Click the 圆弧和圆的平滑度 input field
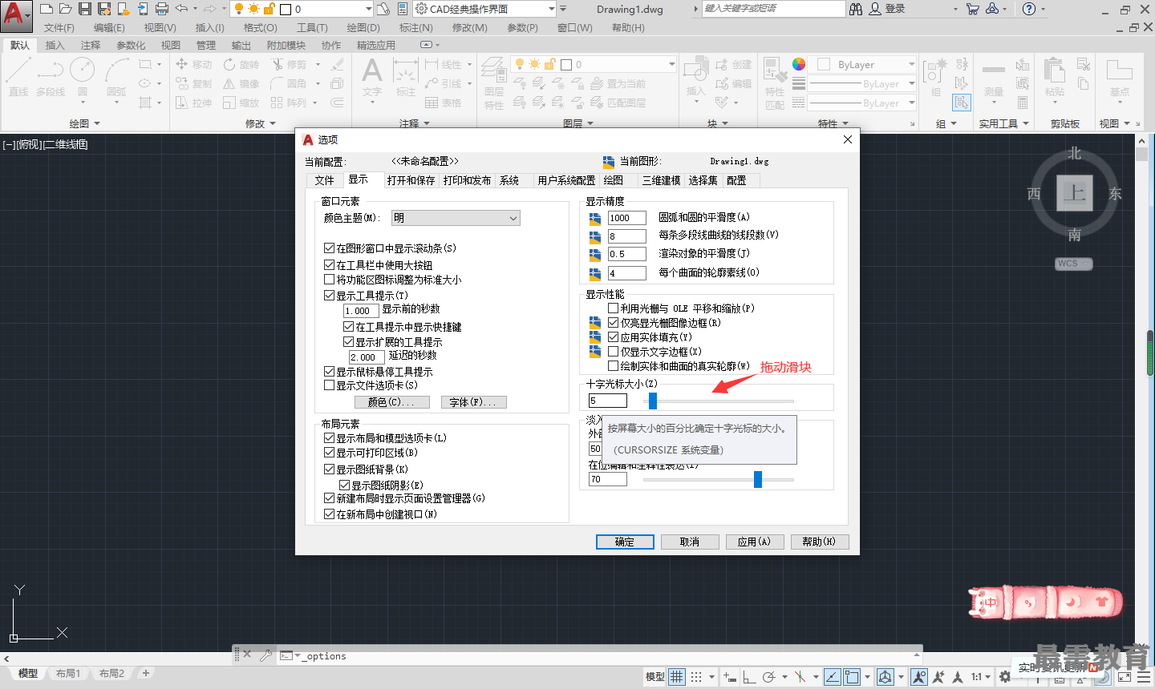This screenshot has height=689, width=1155. (x=627, y=218)
